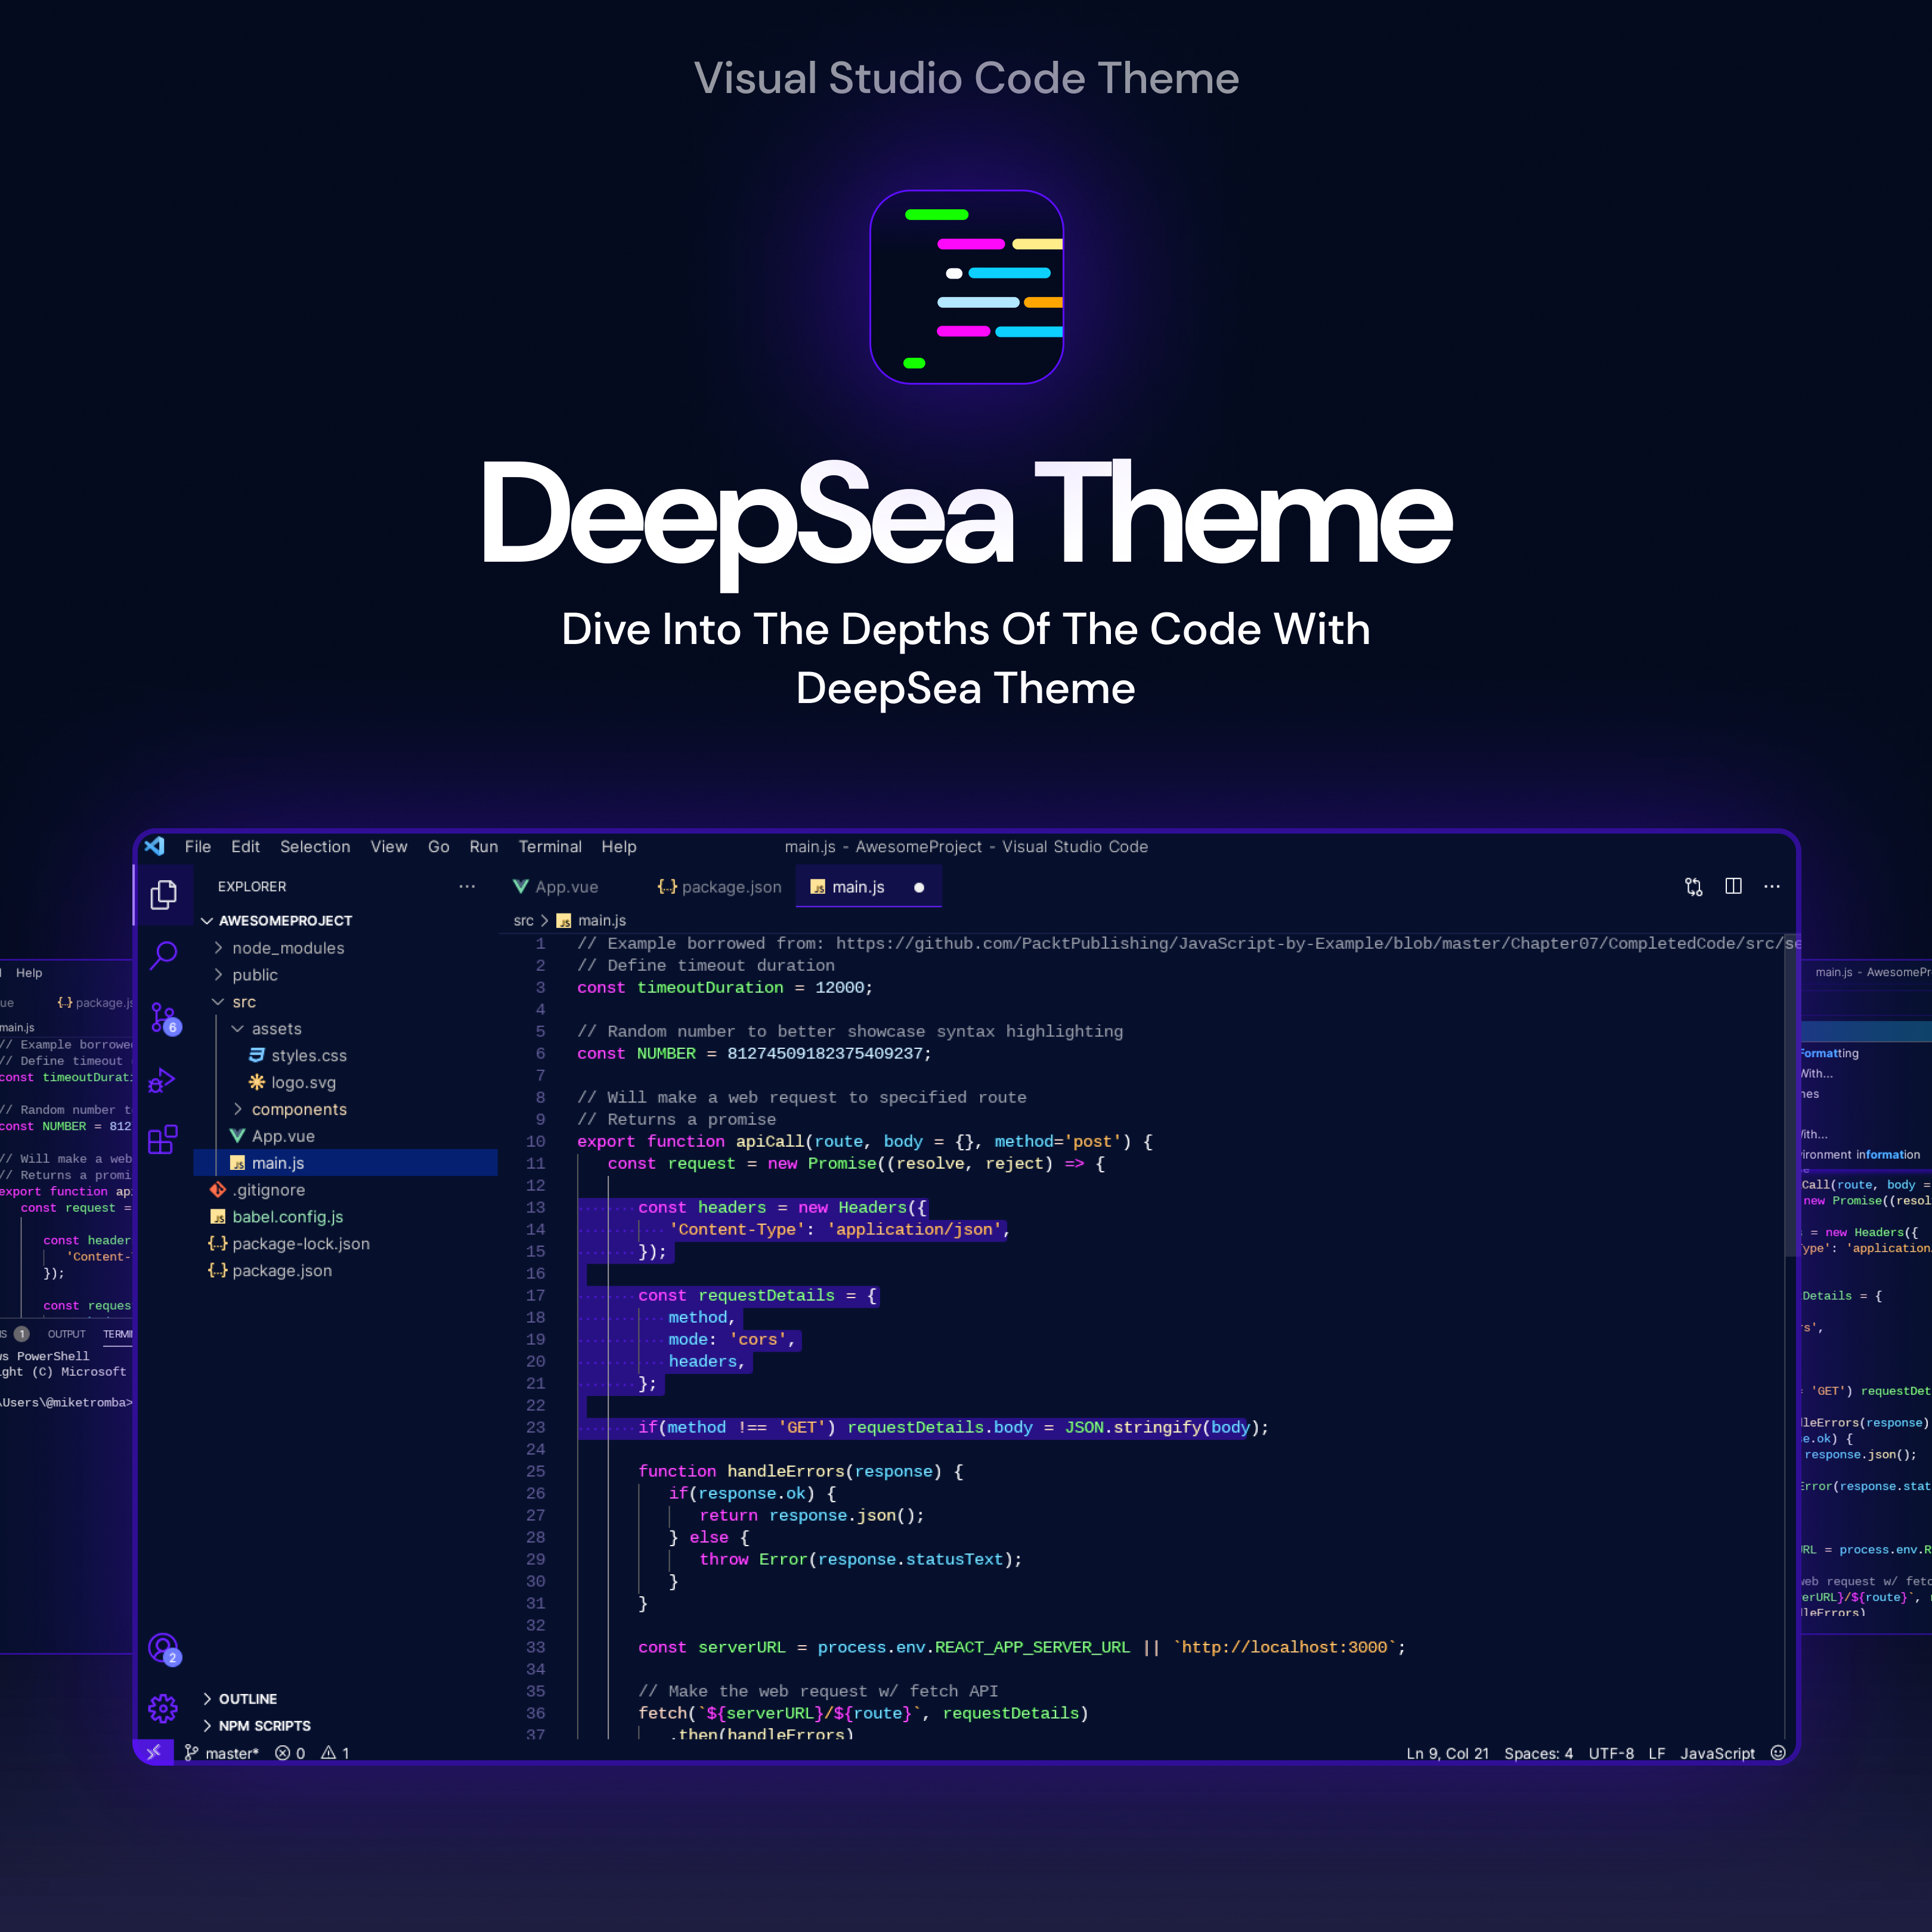This screenshot has width=1932, height=1932.
Task: Open the Extensions icon
Action: click(162, 1139)
